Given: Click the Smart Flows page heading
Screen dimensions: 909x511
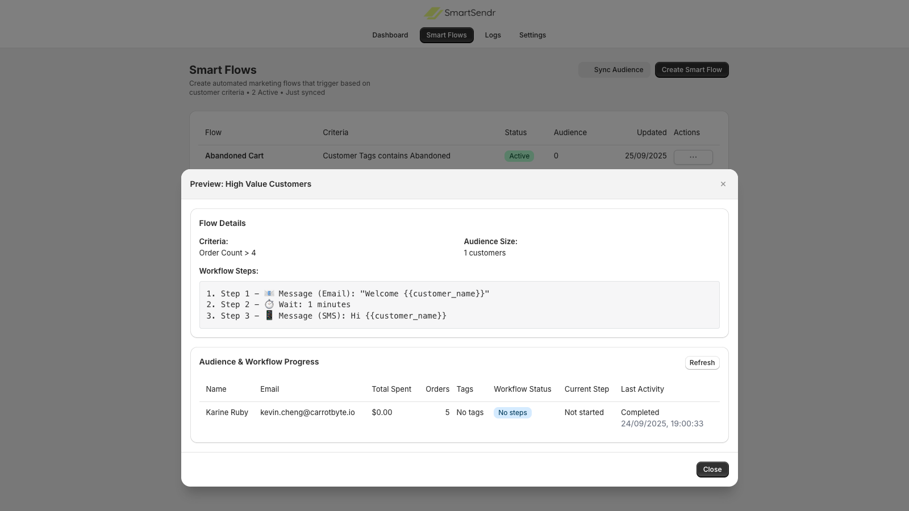Looking at the screenshot, I should click(x=223, y=70).
